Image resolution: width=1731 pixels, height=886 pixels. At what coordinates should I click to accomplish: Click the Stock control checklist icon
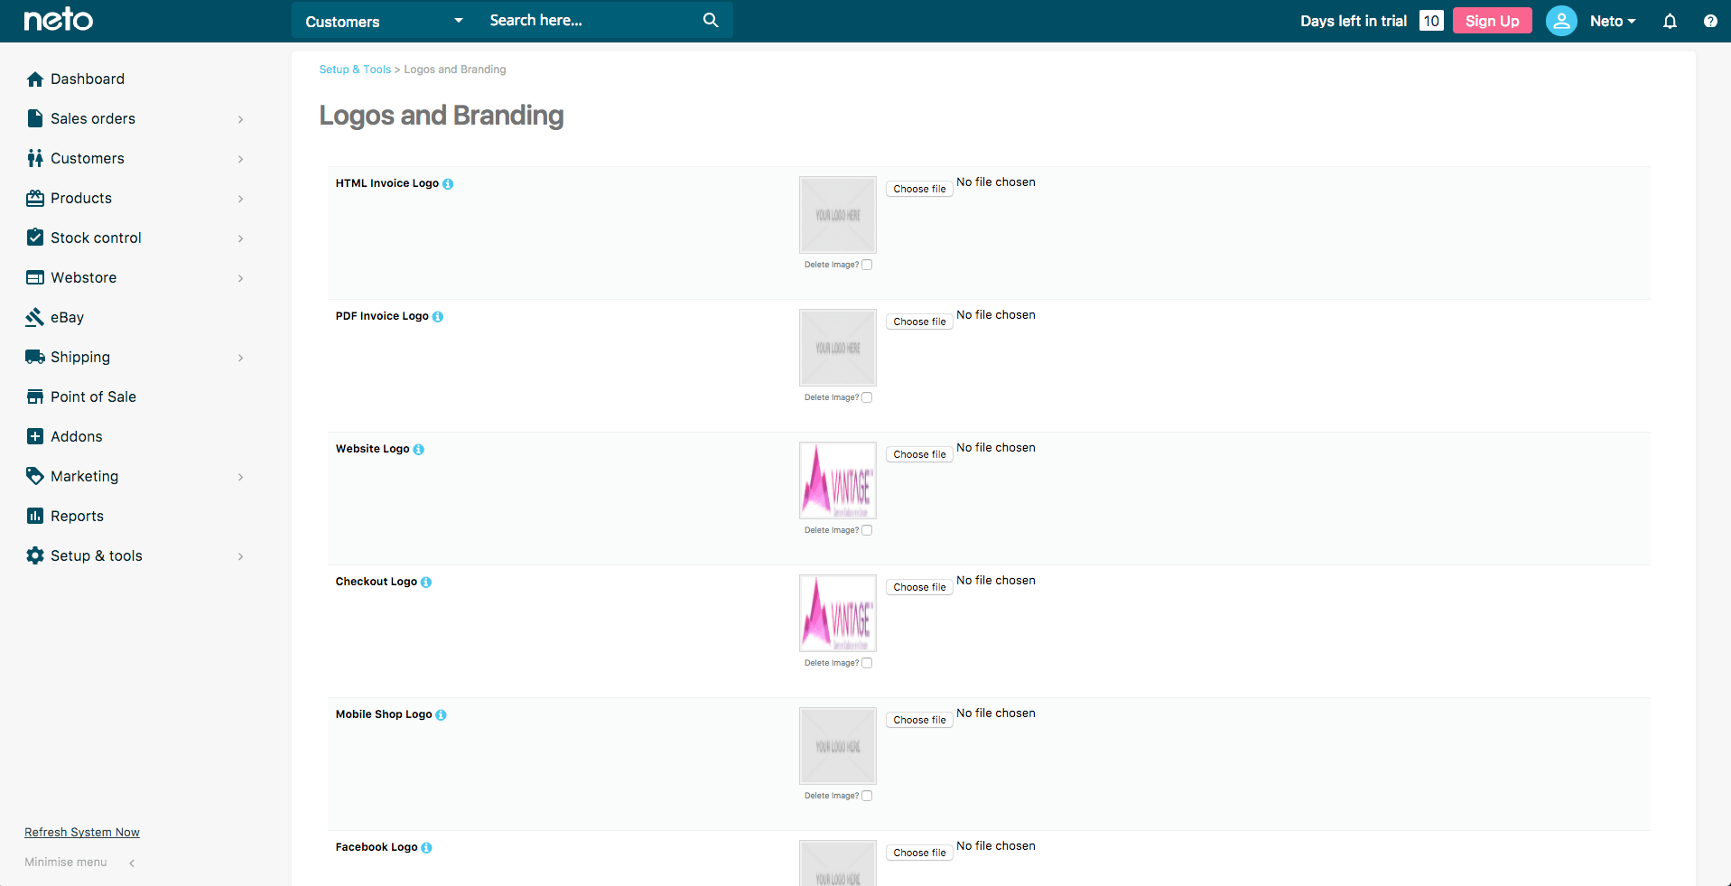[x=35, y=238]
